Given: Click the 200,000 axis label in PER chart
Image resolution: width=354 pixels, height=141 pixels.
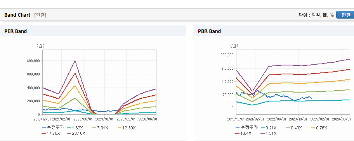Looking at the screenshot, I should 34,101.
